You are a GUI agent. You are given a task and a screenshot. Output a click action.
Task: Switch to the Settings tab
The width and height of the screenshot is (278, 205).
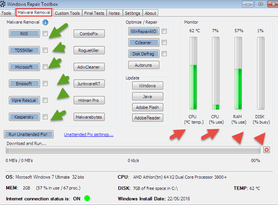[133, 13]
